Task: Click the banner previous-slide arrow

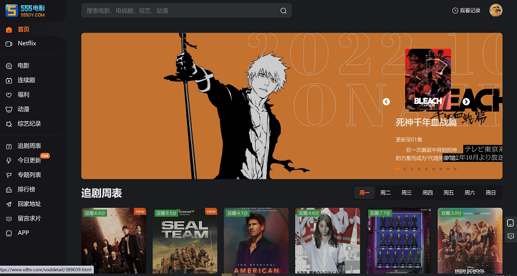Action: pos(386,101)
